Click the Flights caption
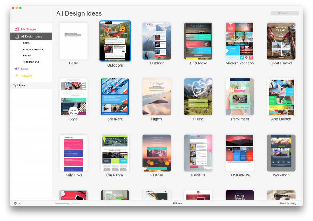 (x=157, y=119)
